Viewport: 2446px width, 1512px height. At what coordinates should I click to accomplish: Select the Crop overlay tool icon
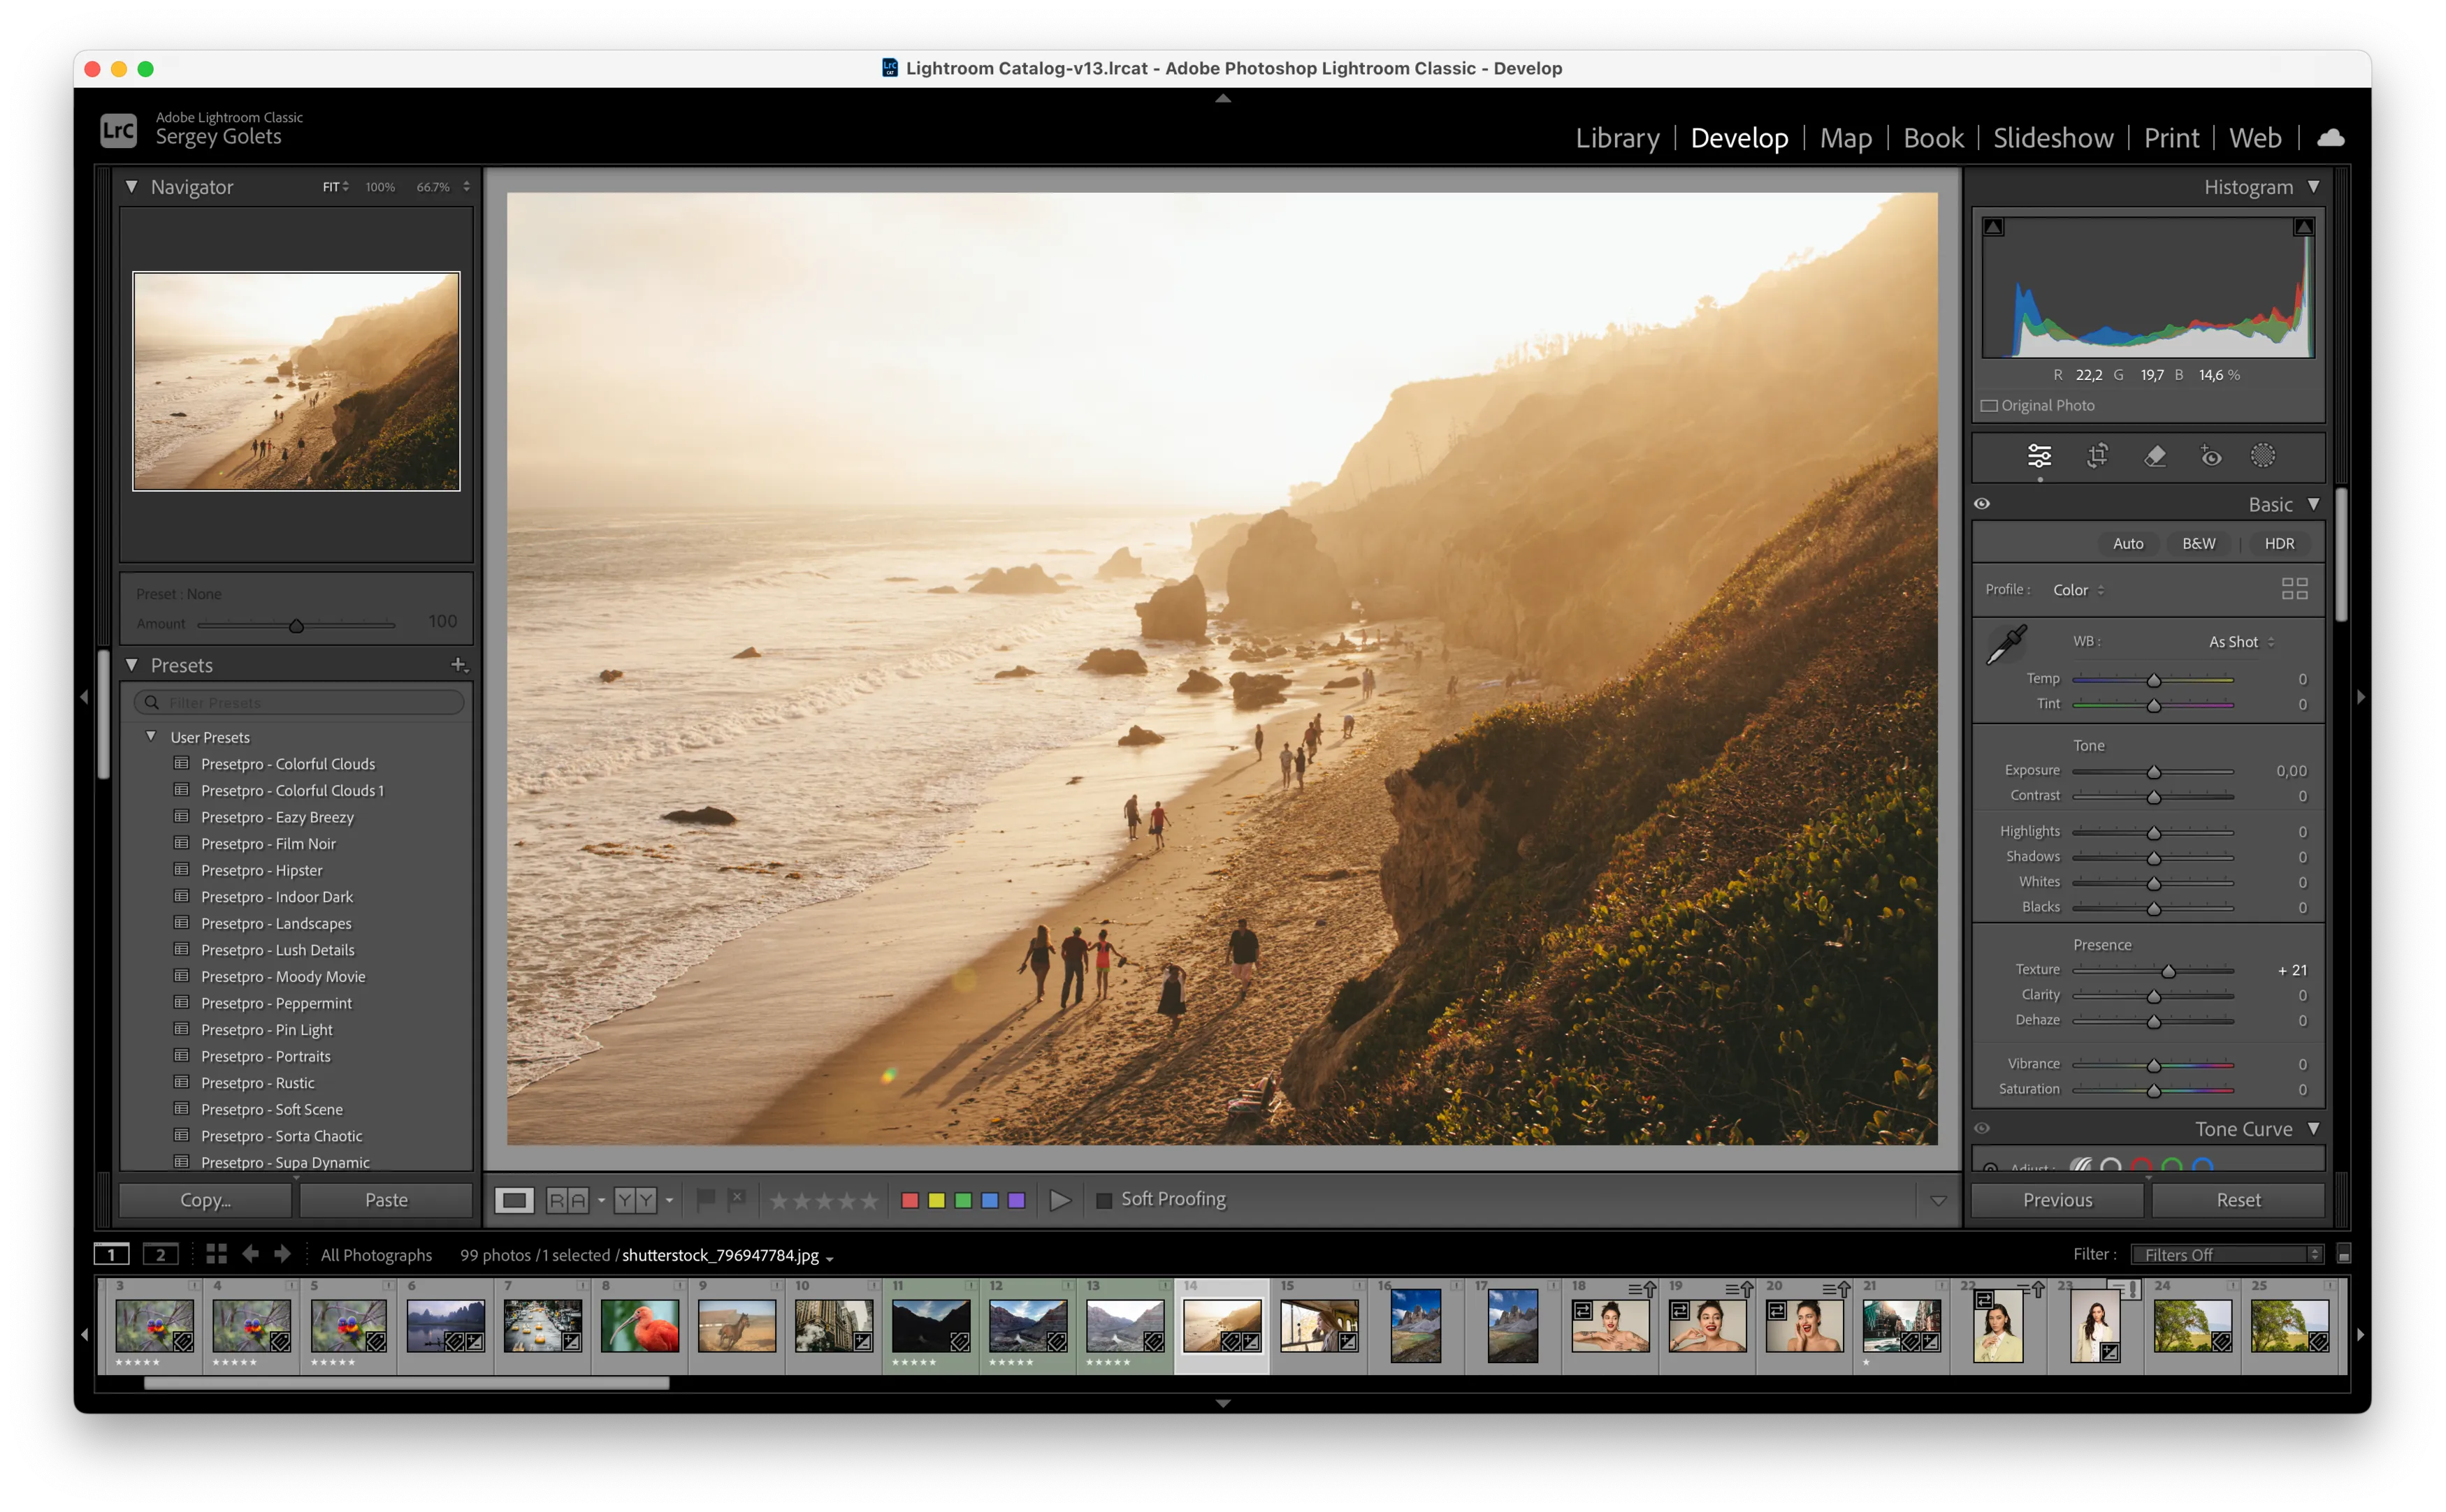pyautogui.click(x=2097, y=456)
